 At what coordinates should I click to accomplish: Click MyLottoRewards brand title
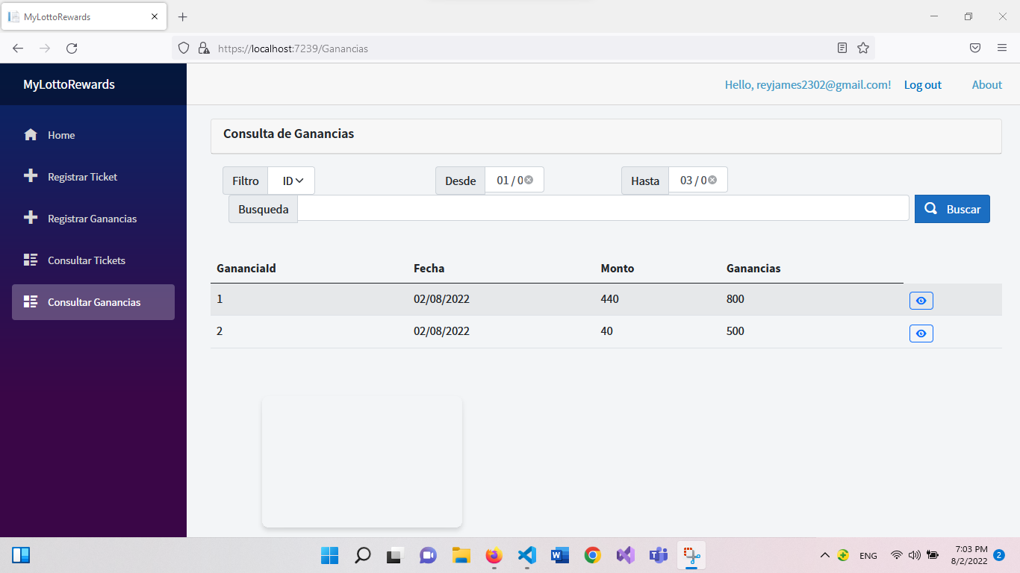69,84
